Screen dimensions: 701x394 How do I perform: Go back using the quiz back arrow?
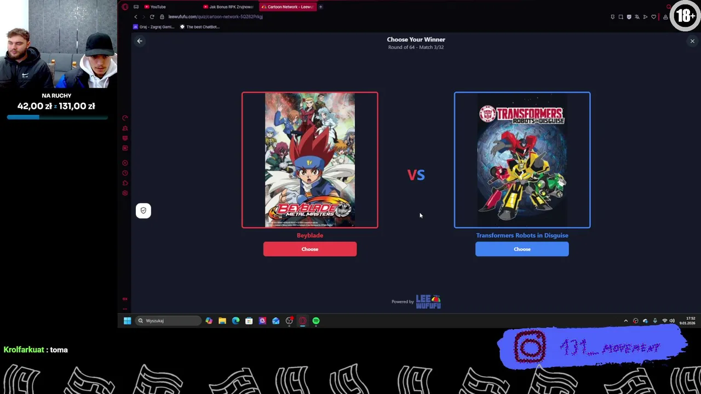(x=140, y=41)
